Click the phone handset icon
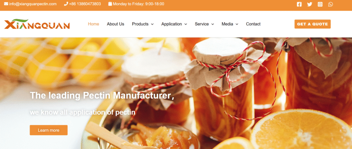Image resolution: width=352 pixels, height=149 pixels. coord(66,4)
